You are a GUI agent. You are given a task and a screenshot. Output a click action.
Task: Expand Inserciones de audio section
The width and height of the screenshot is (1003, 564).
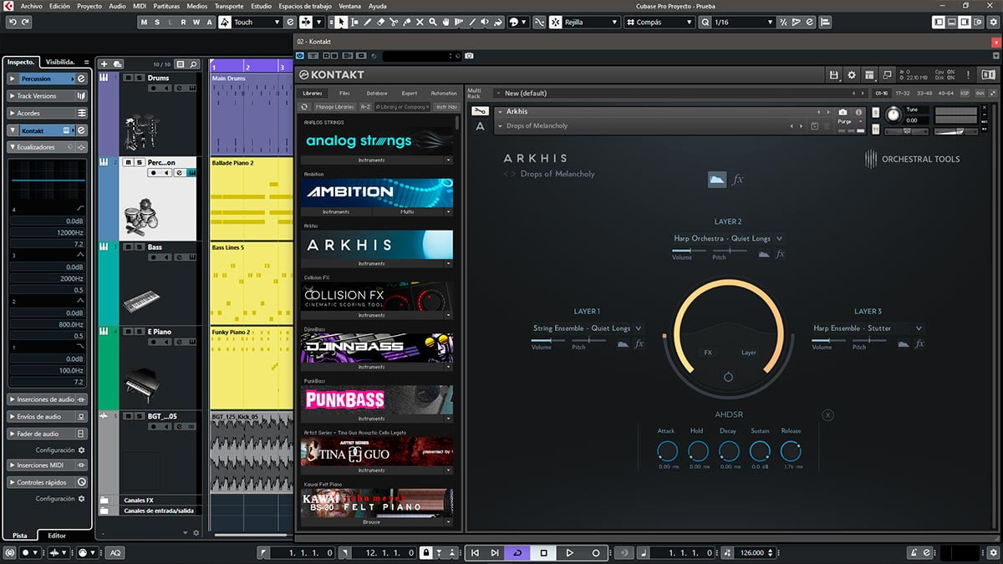point(47,399)
